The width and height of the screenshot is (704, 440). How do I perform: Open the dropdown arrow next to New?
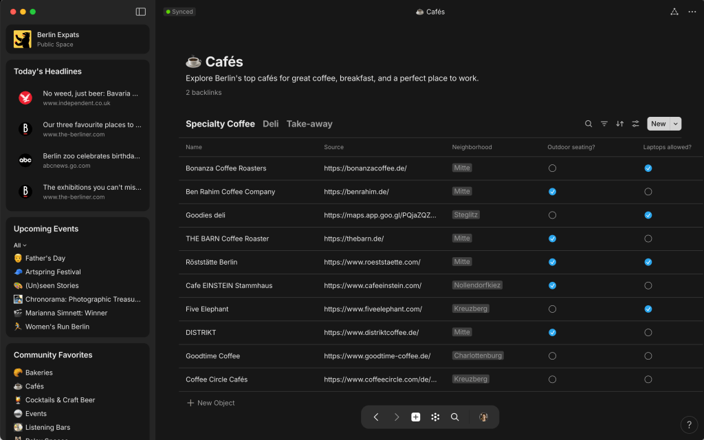click(x=675, y=124)
